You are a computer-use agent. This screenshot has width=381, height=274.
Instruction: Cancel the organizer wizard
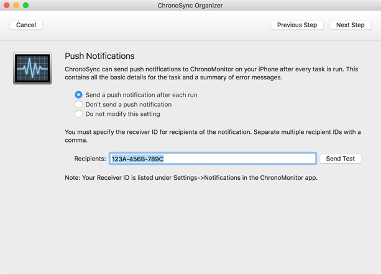pos(26,25)
